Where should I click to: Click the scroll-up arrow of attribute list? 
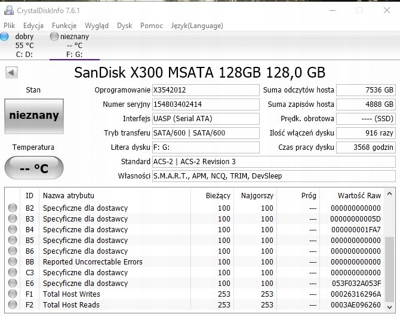[x=390, y=195]
